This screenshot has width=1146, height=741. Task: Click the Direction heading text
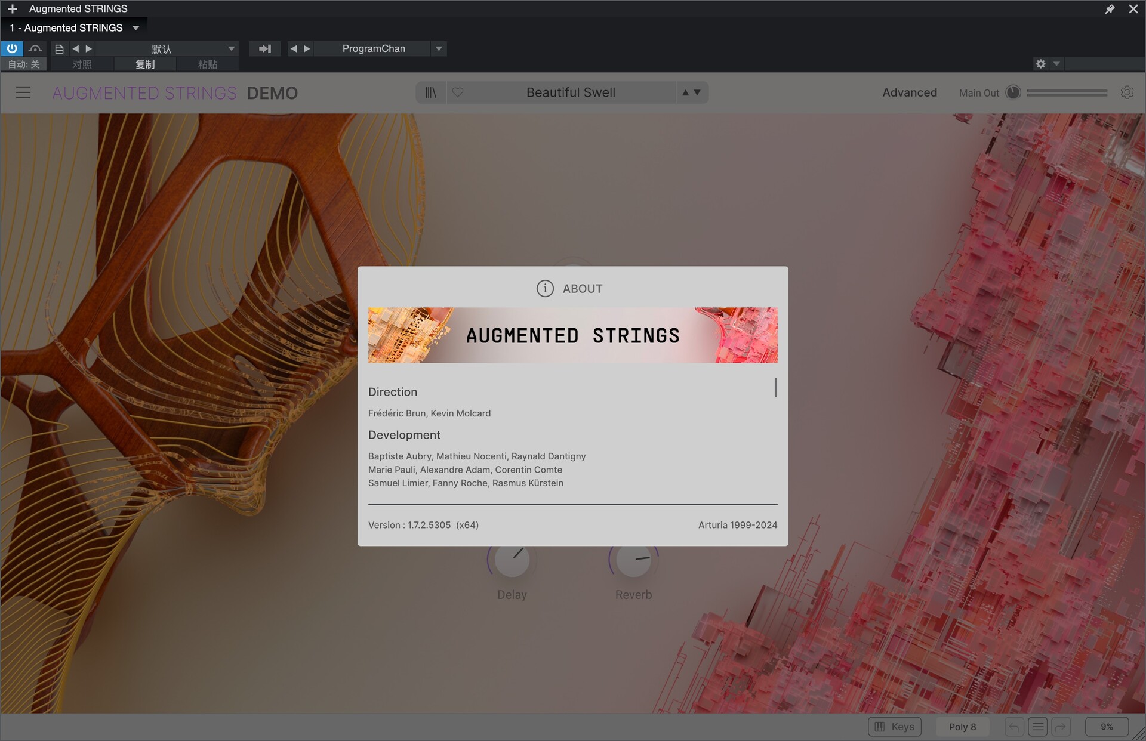(x=393, y=392)
